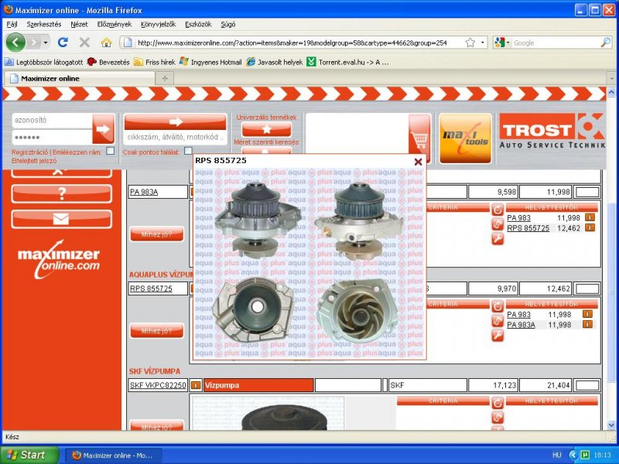Click the search magnifier icon

[x=605, y=43]
